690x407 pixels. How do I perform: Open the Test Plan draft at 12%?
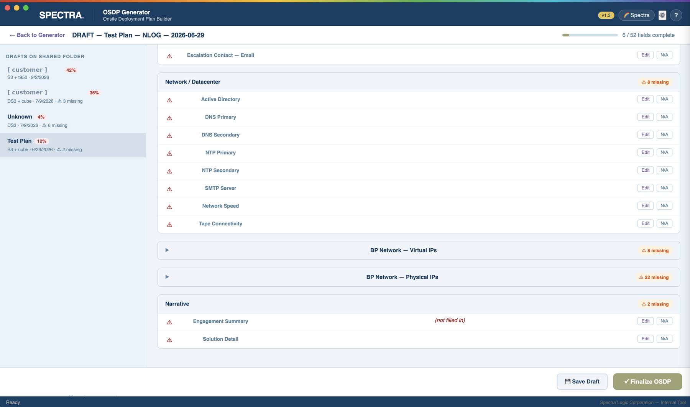pos(73,145)
